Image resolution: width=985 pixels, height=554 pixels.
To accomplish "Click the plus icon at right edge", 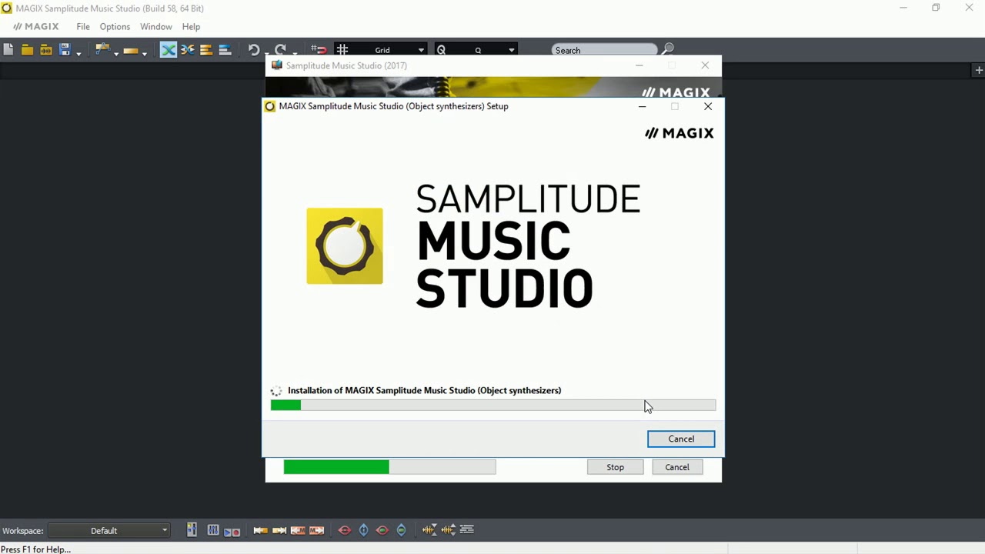I will coord(979,70).
